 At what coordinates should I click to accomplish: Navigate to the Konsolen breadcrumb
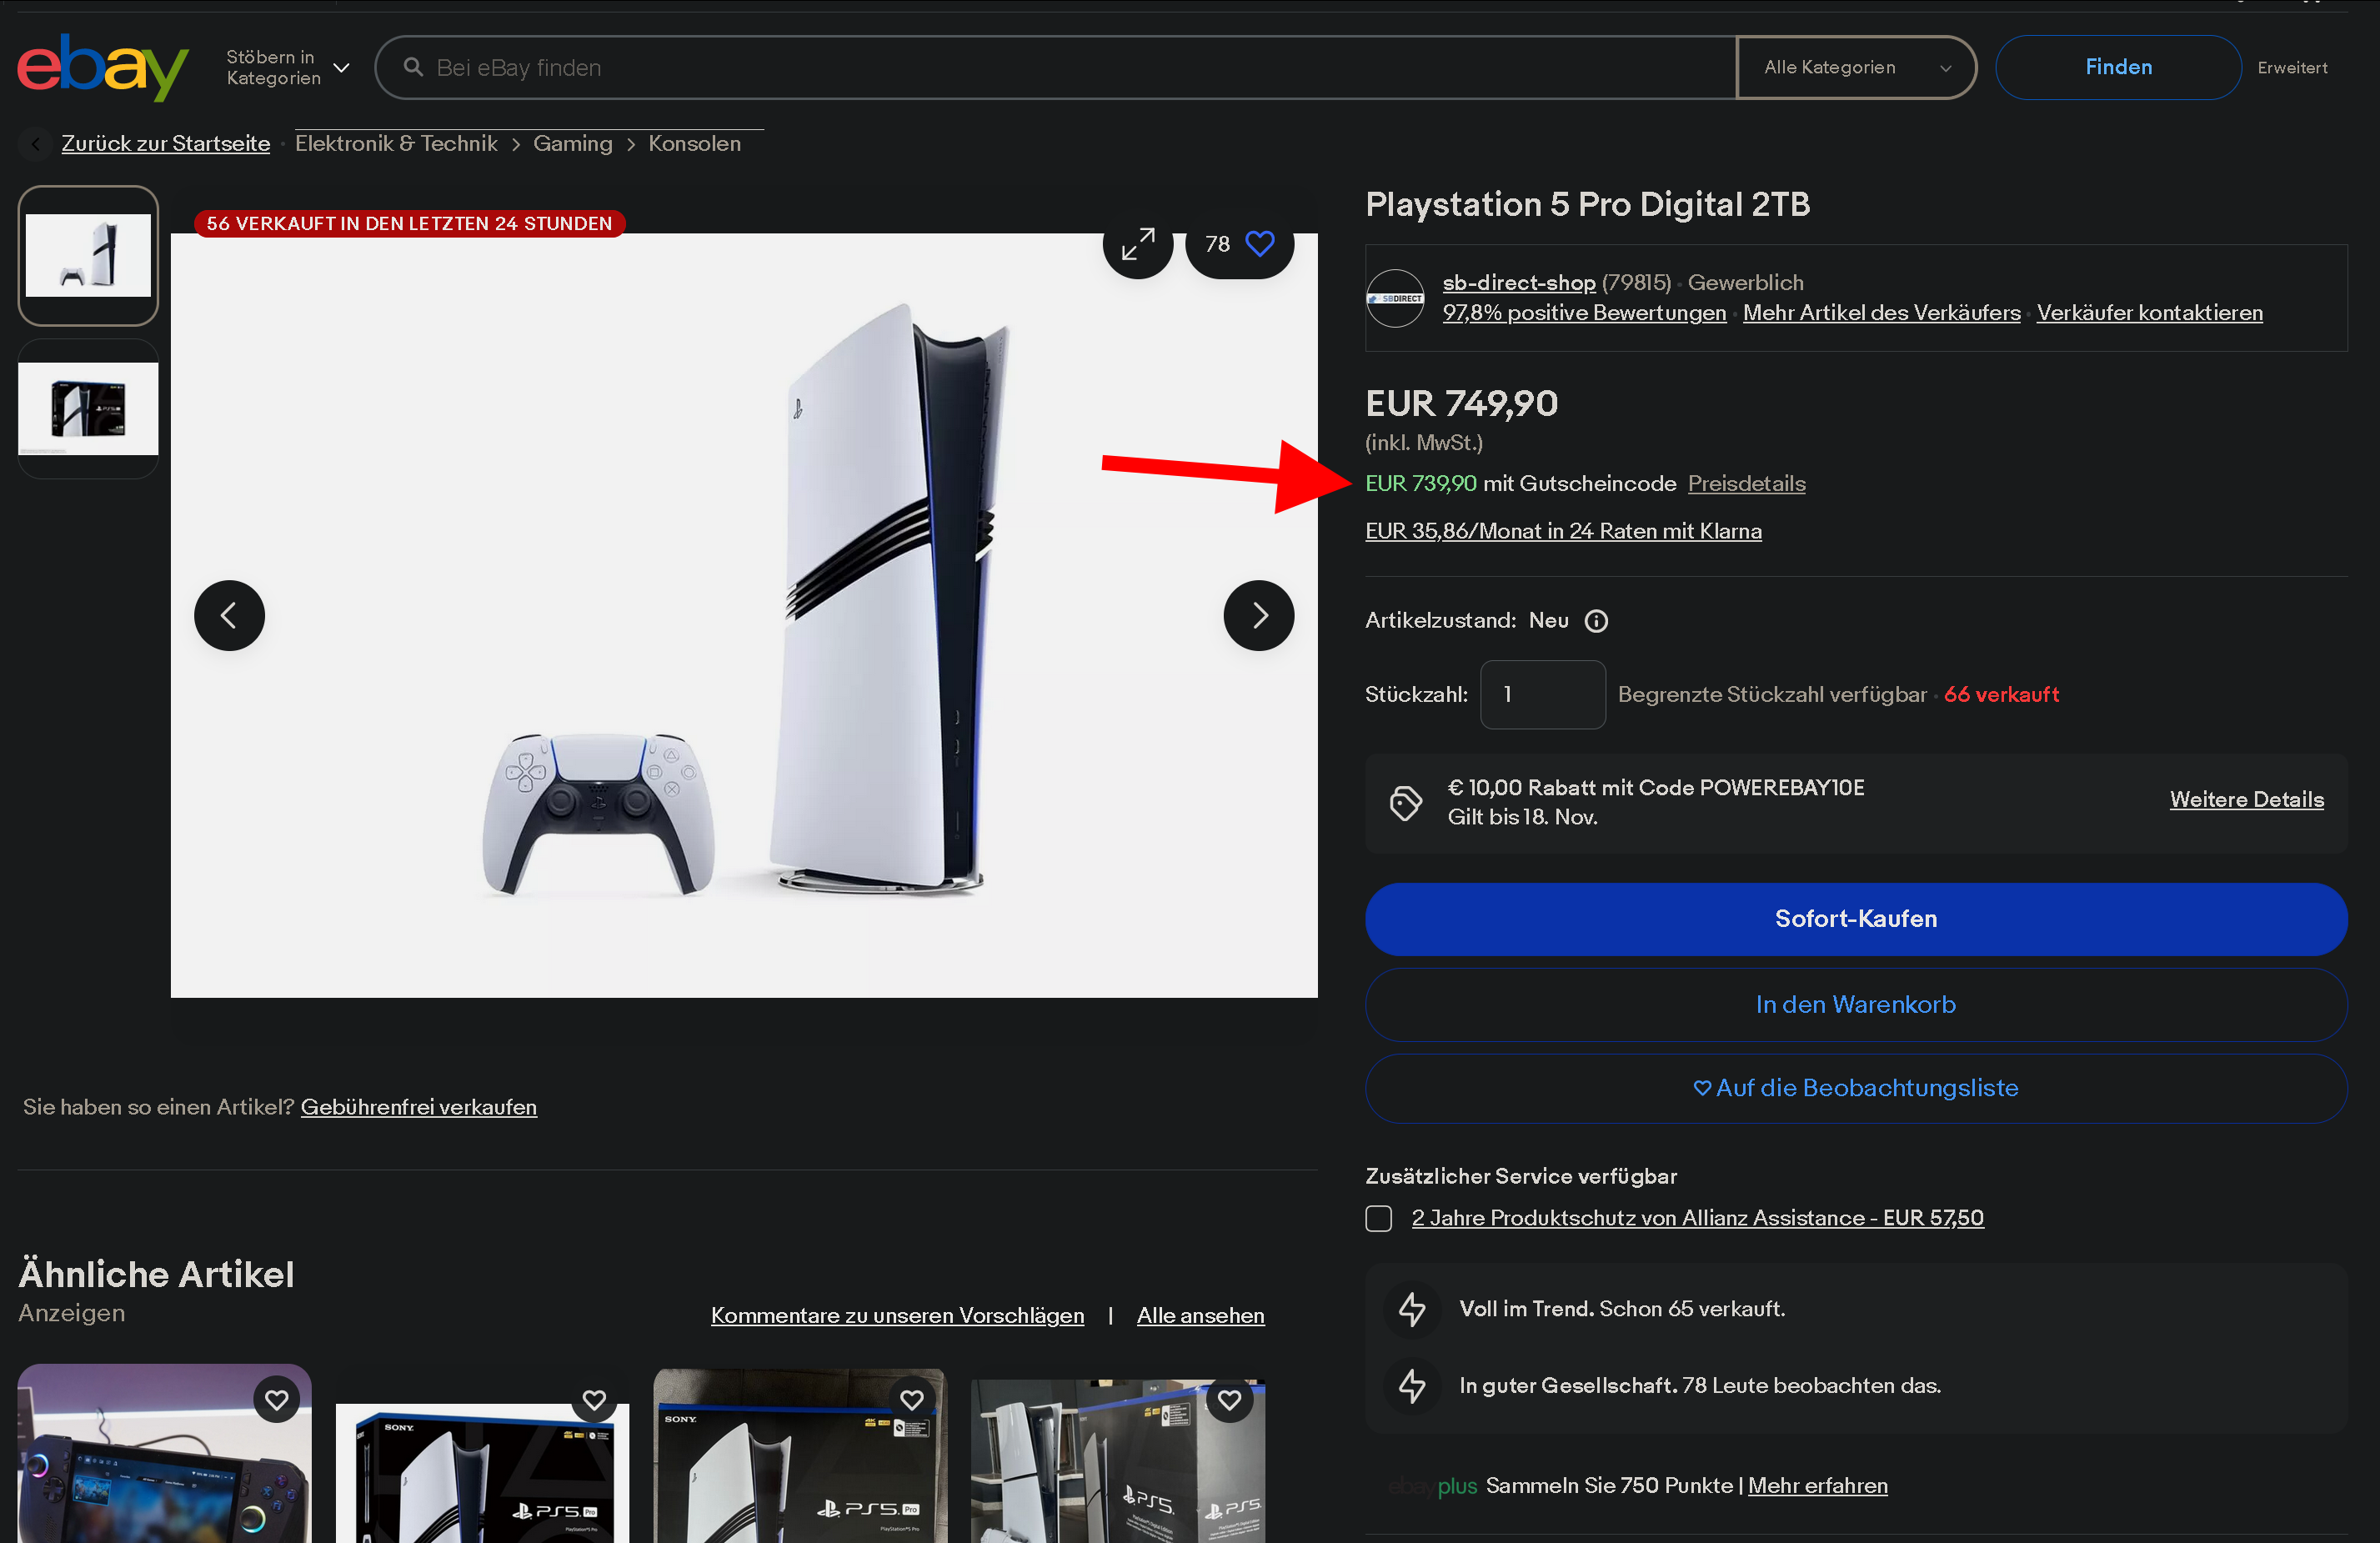(694, 144)
